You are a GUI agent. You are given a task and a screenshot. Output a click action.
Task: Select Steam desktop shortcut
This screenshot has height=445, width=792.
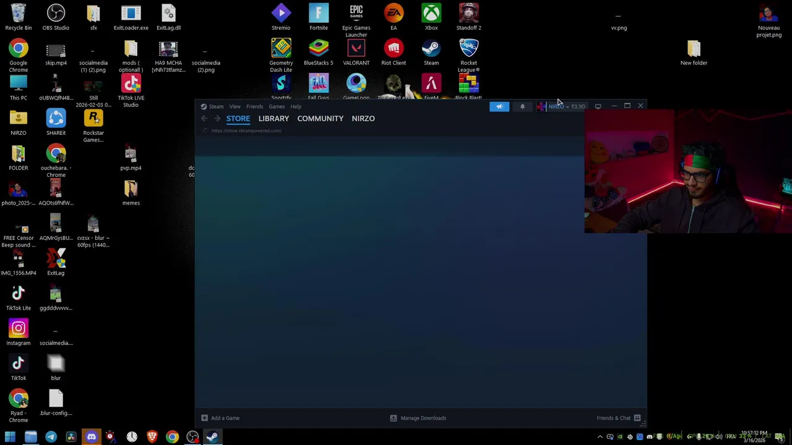[431, 53]
